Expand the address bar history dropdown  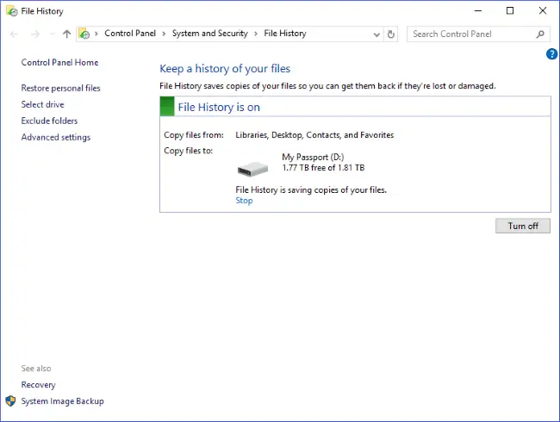(x=377, y=34)
